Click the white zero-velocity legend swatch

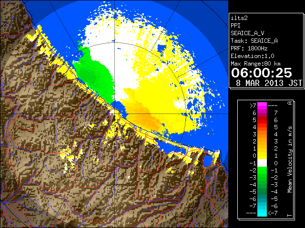pyautogui.click(x=262, y=163)
